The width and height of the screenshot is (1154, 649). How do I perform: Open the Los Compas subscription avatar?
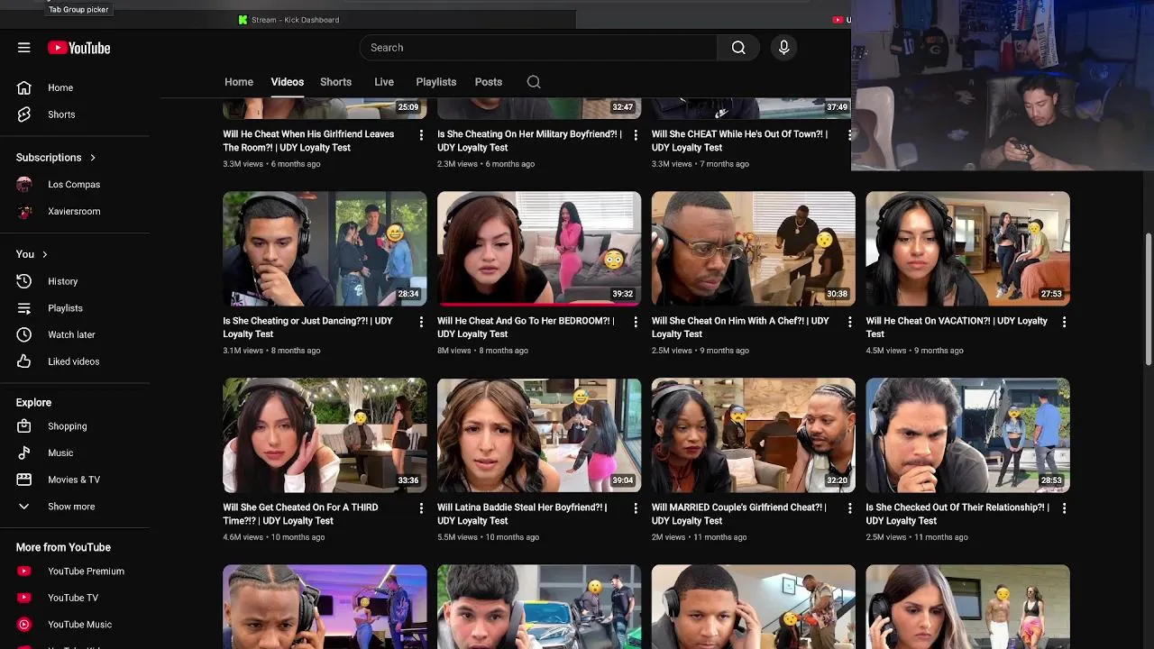click(24, 185)
